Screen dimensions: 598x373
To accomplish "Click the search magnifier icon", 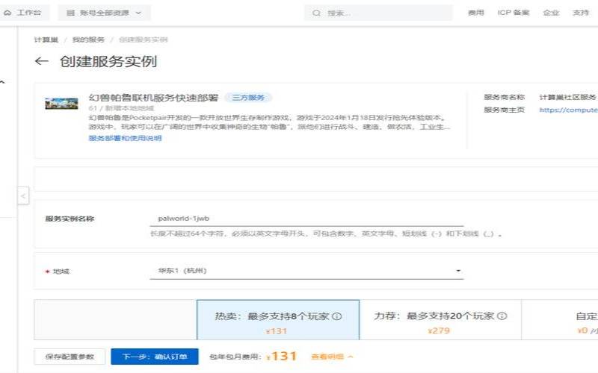I will (316, 13).
